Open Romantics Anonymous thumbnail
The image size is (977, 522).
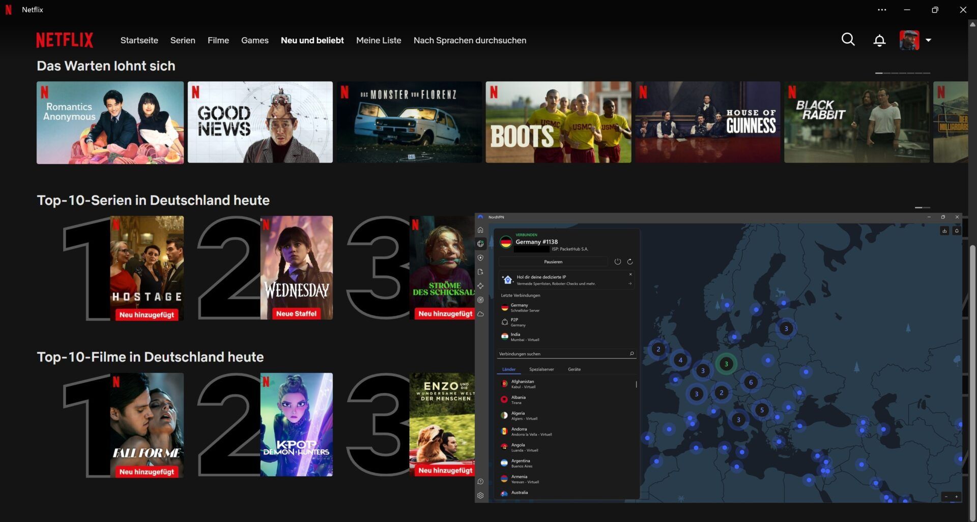[110, 122]
